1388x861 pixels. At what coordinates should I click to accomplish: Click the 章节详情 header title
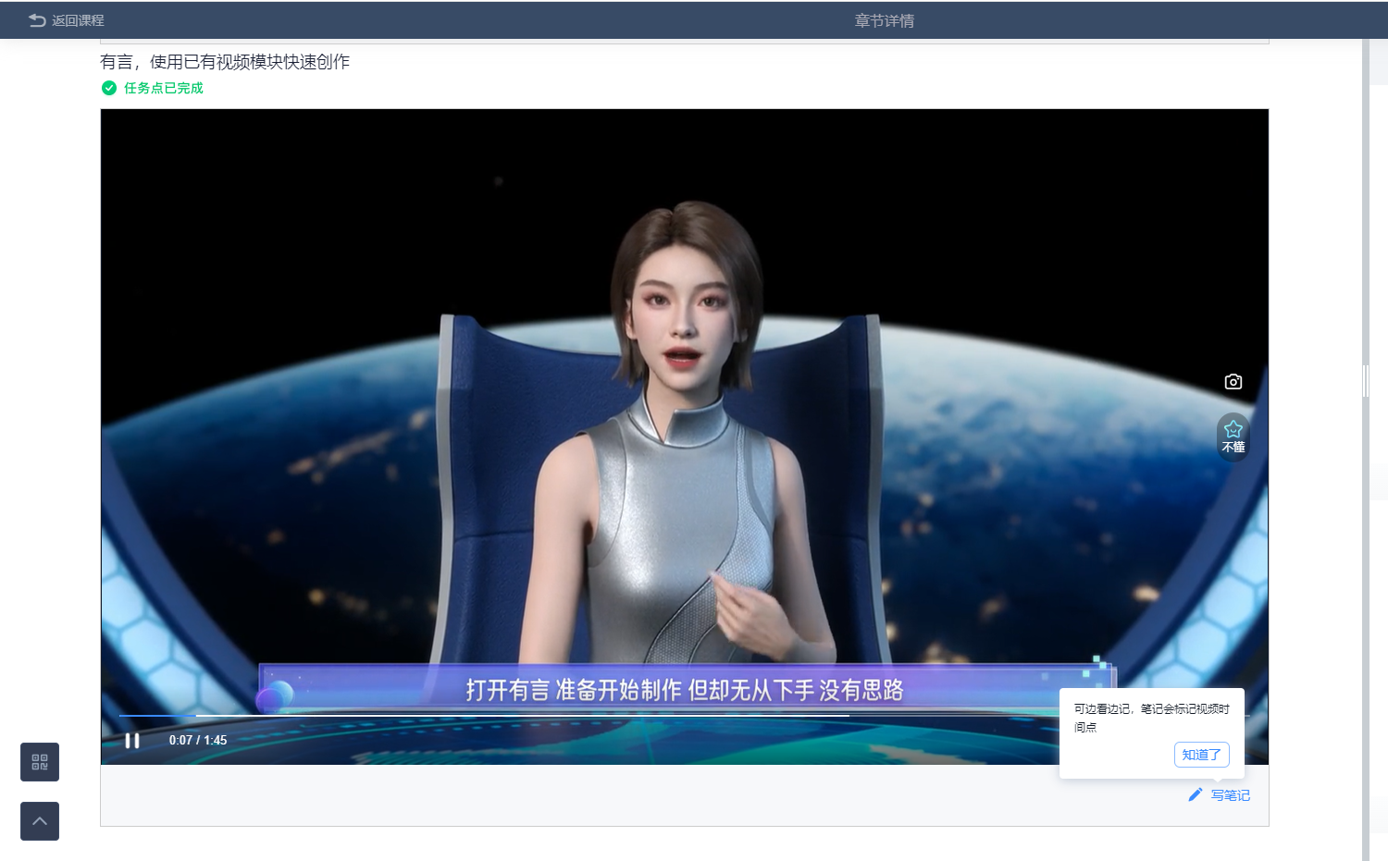(885, 20)
